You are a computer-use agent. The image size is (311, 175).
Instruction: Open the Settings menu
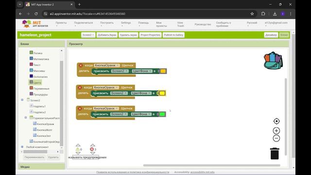pyautogui.click(x=126, y=24)
